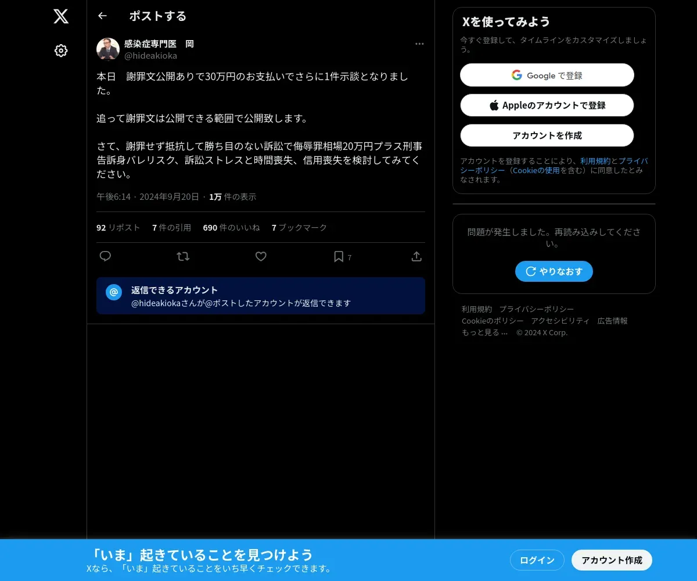Sign up with Google で登録 button
This screenshot has height=581, width=697.
[x=547, y=75]
